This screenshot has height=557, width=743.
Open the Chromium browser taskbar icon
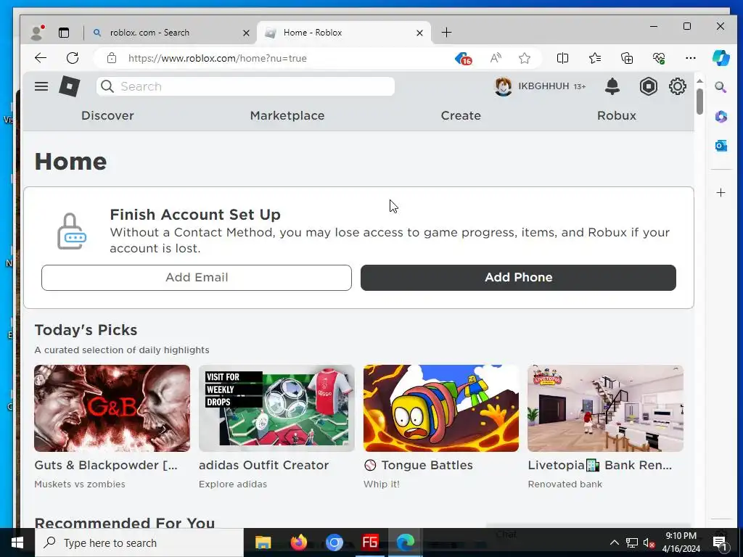point(334,542)
